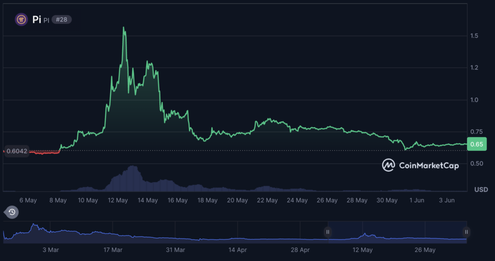
Task: Click the 0.6042 opening price label
Action: pos(17,151)
